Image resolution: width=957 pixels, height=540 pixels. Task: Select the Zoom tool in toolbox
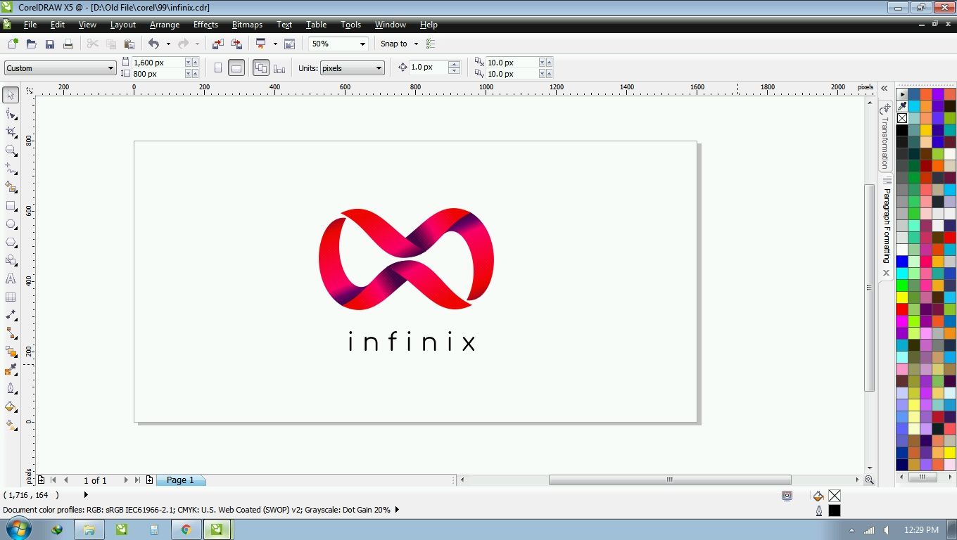click(x=11, y=150)
